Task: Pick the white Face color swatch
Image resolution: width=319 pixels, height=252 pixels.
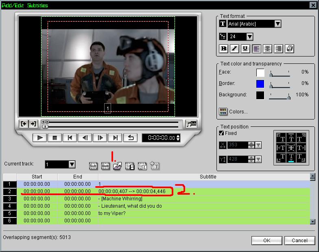Action: tap(260, 73)
